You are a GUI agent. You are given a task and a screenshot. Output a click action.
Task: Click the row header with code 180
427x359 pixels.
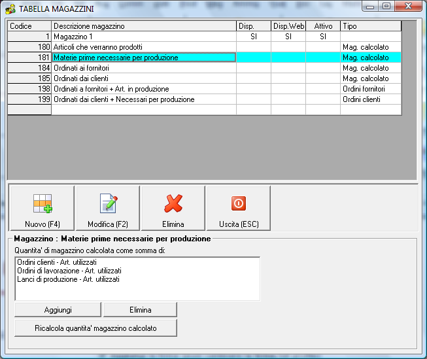29,47
